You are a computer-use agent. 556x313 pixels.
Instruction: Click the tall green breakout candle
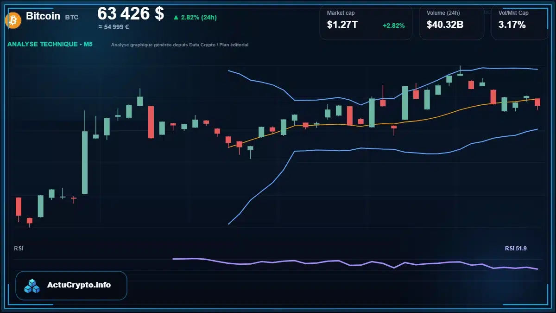pos(85,162)
